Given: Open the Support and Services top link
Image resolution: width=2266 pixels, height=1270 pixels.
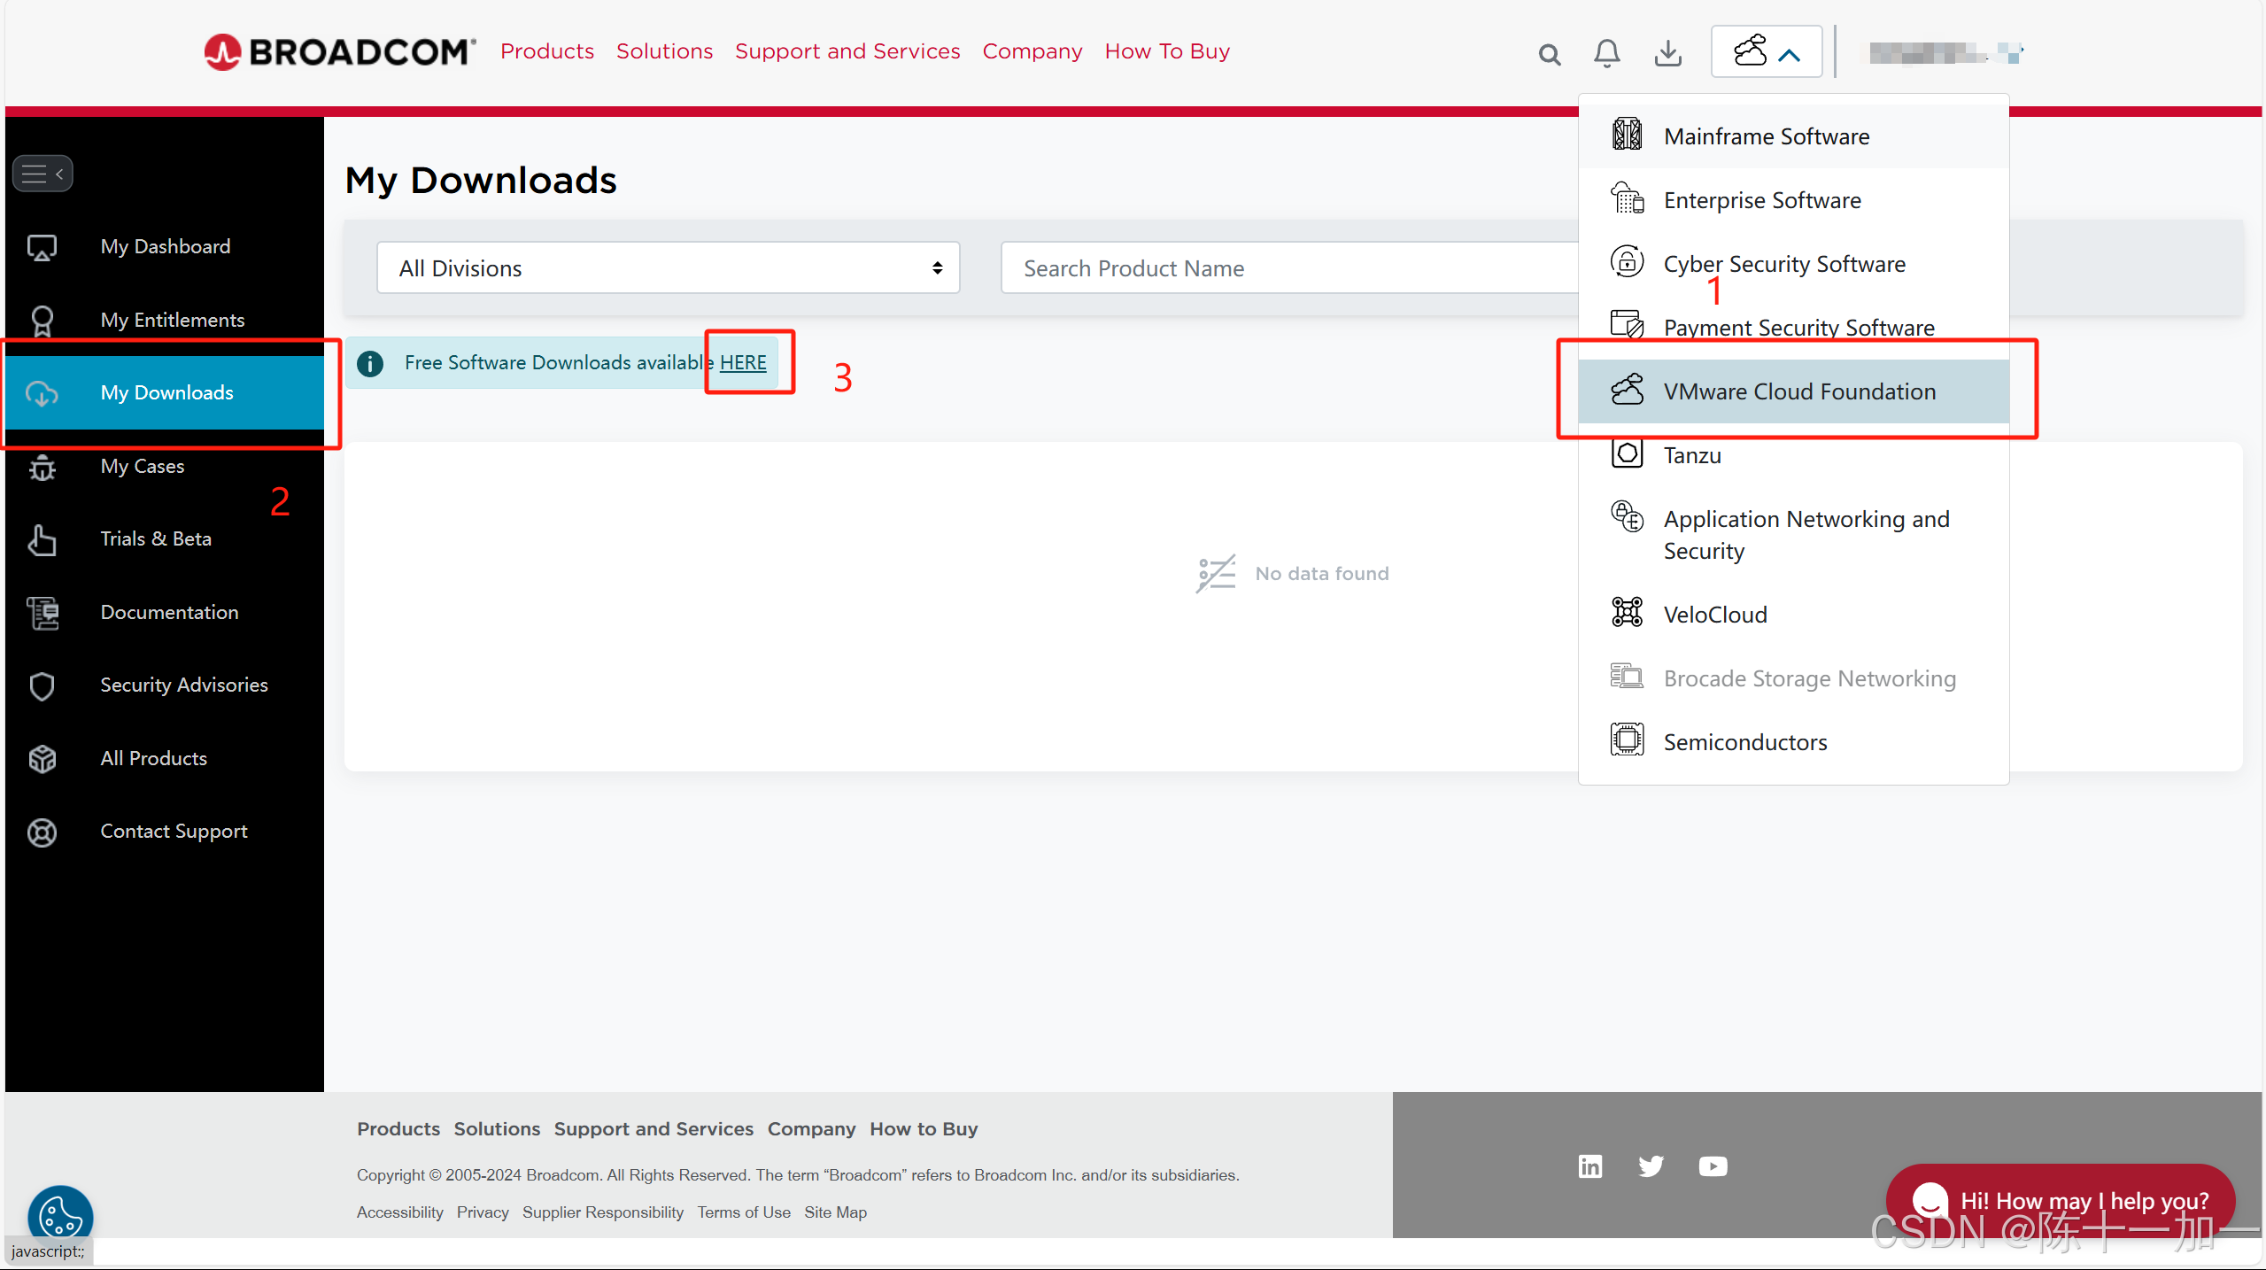Looking at the screenshot, I should 847,51.
